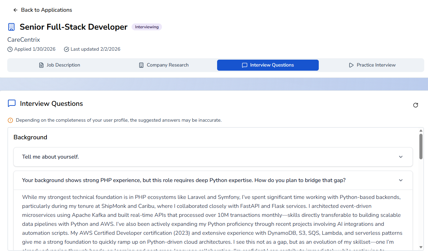The image size is (428, 252).
Task: Select the Interview Questions tab
Action: click(x=268, y=65)
